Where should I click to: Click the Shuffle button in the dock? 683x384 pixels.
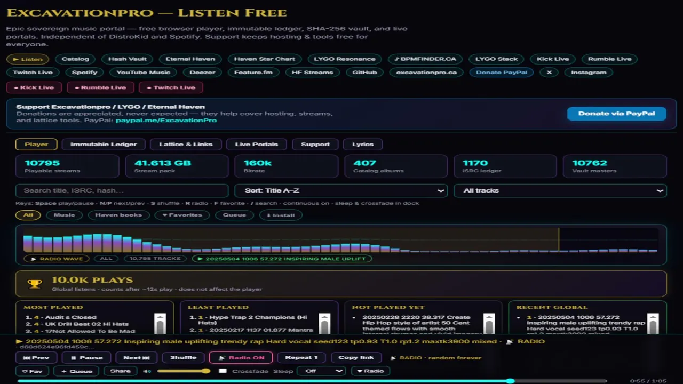183,358
